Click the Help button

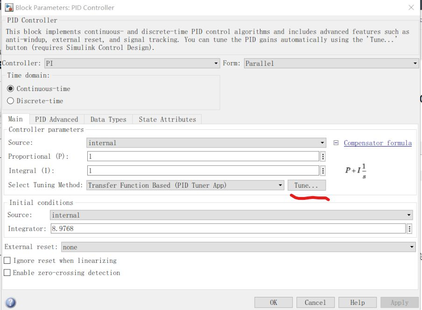(x=358, y=303)
